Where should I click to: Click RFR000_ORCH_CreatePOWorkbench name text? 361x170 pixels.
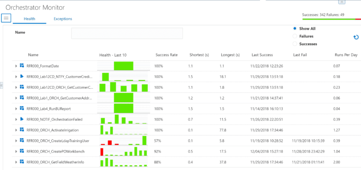55,152
